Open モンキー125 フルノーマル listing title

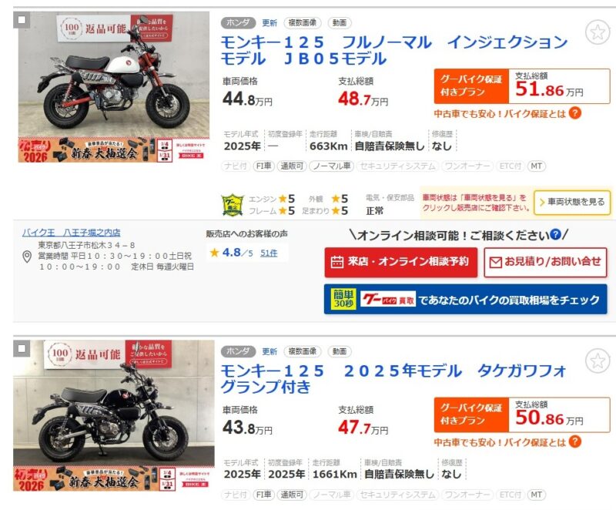[393, 50]
